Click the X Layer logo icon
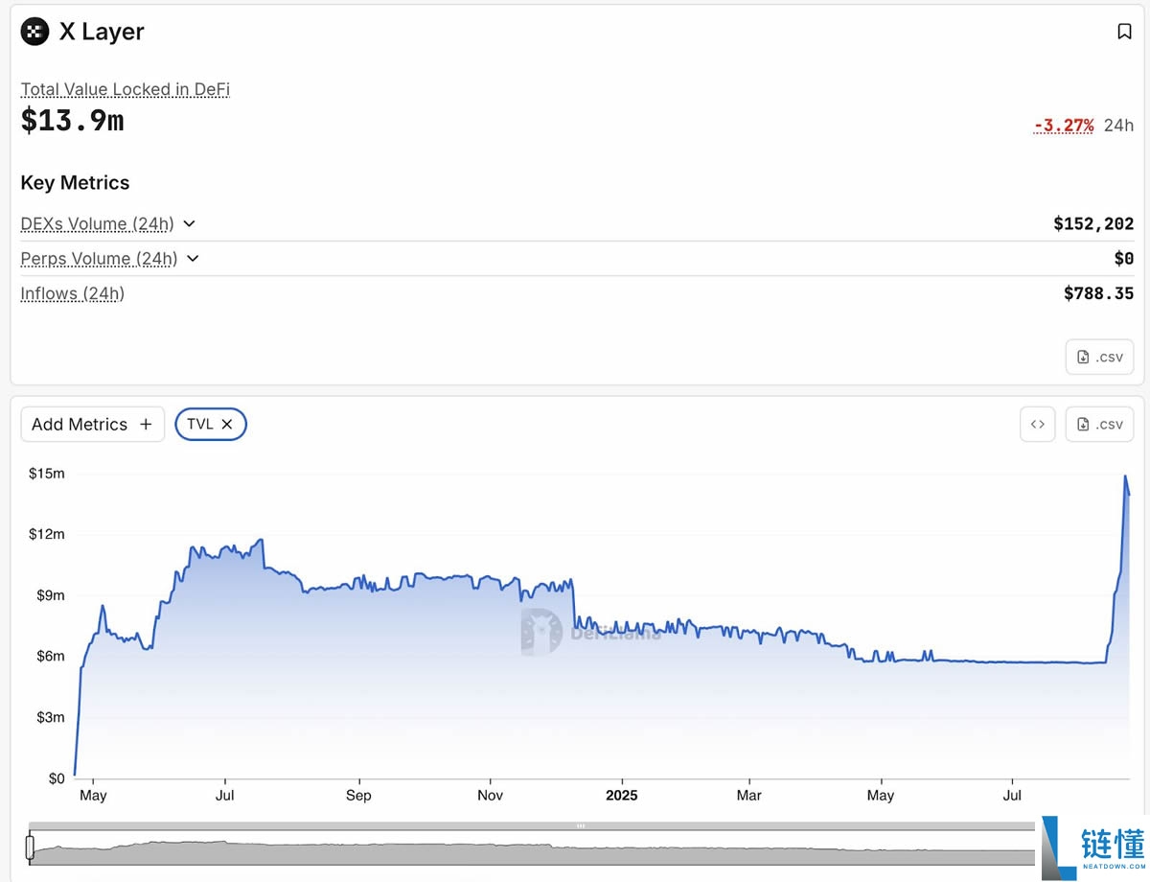Screen dimensions: 1150x882 [35, 32]
